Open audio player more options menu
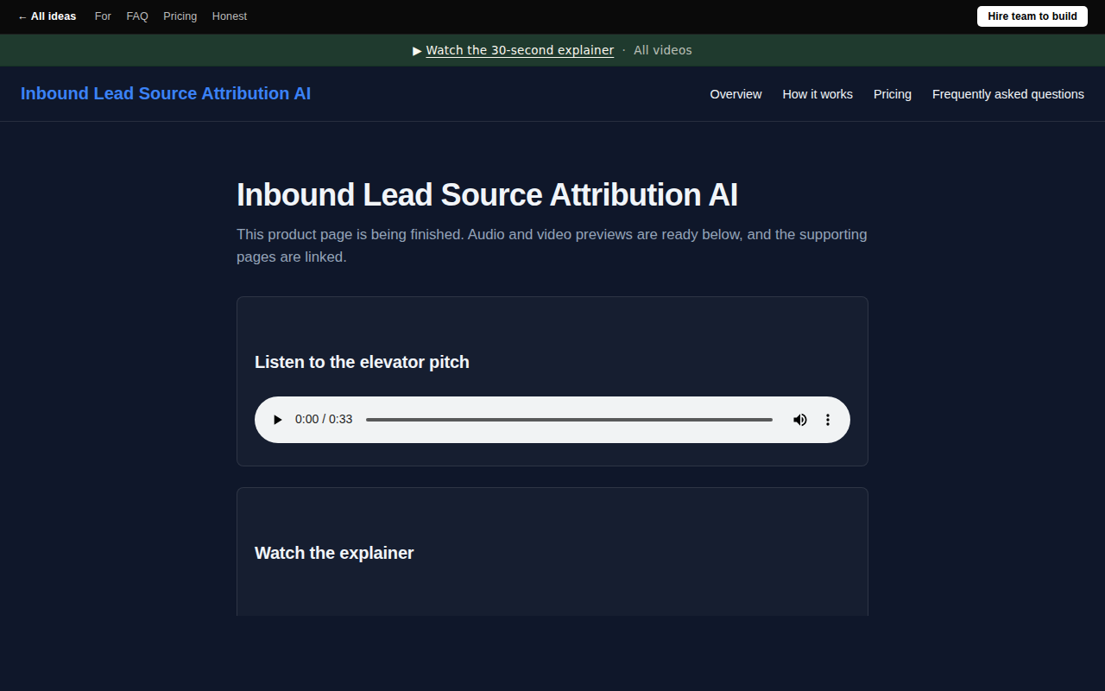Image resolution: width=1105 pixels, height=691 pixels. click(x=827, y=420)
